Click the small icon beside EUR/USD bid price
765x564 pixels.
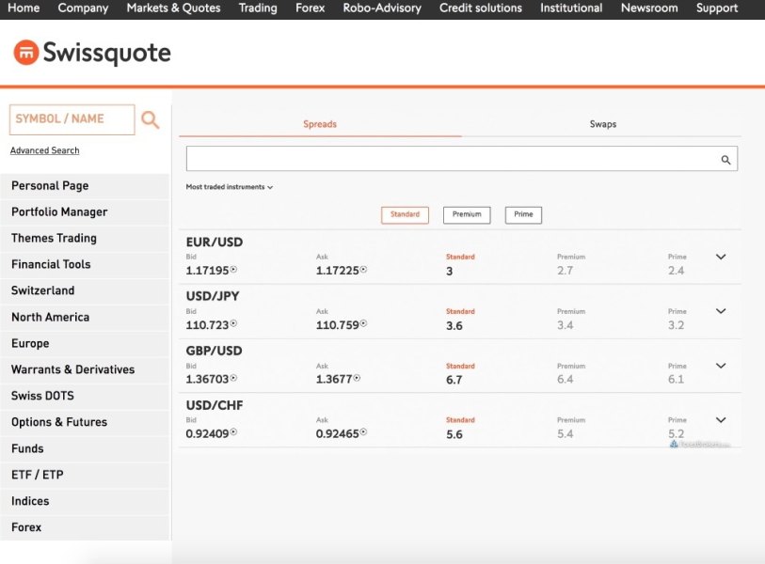(x=233, y=270)
